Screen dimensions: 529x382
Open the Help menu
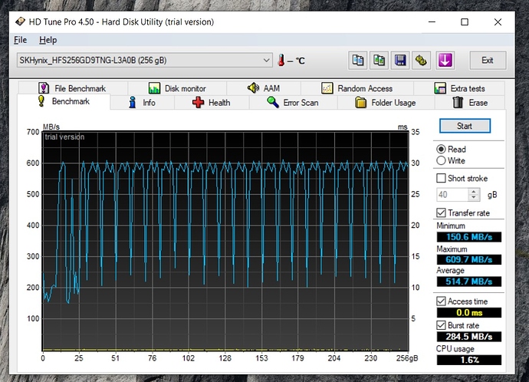tap(48, 40)
